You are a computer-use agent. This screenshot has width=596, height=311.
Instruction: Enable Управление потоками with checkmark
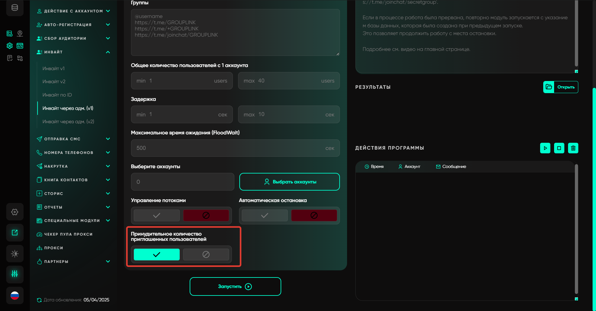(x=156, y=215)
